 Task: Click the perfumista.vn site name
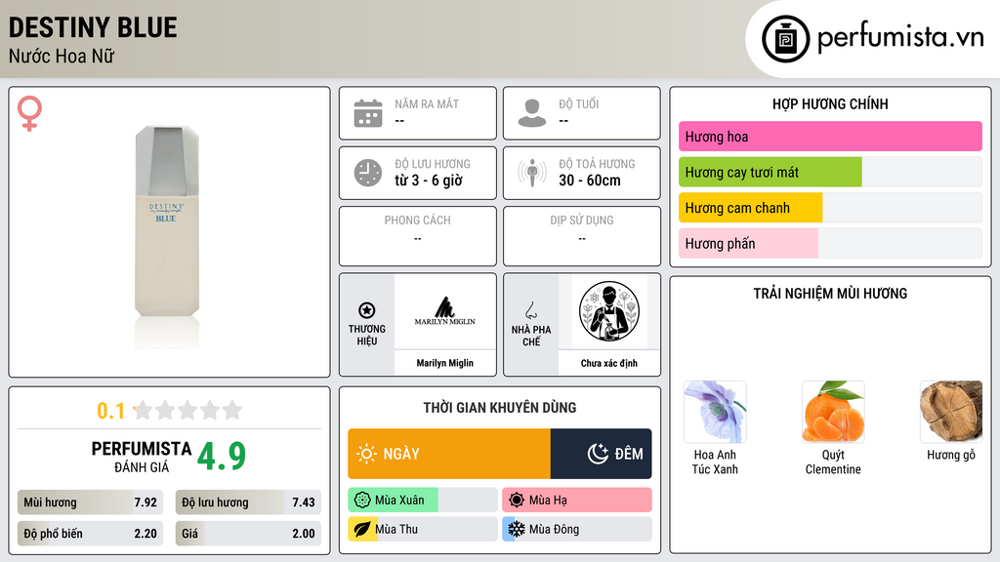click(x=899, y=38)
